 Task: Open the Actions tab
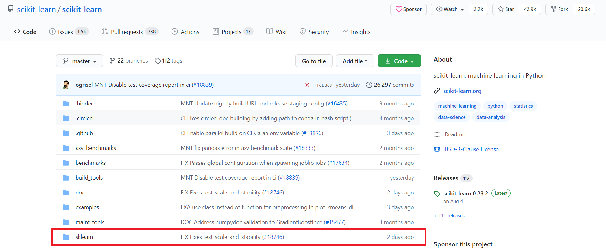point(185,32)
